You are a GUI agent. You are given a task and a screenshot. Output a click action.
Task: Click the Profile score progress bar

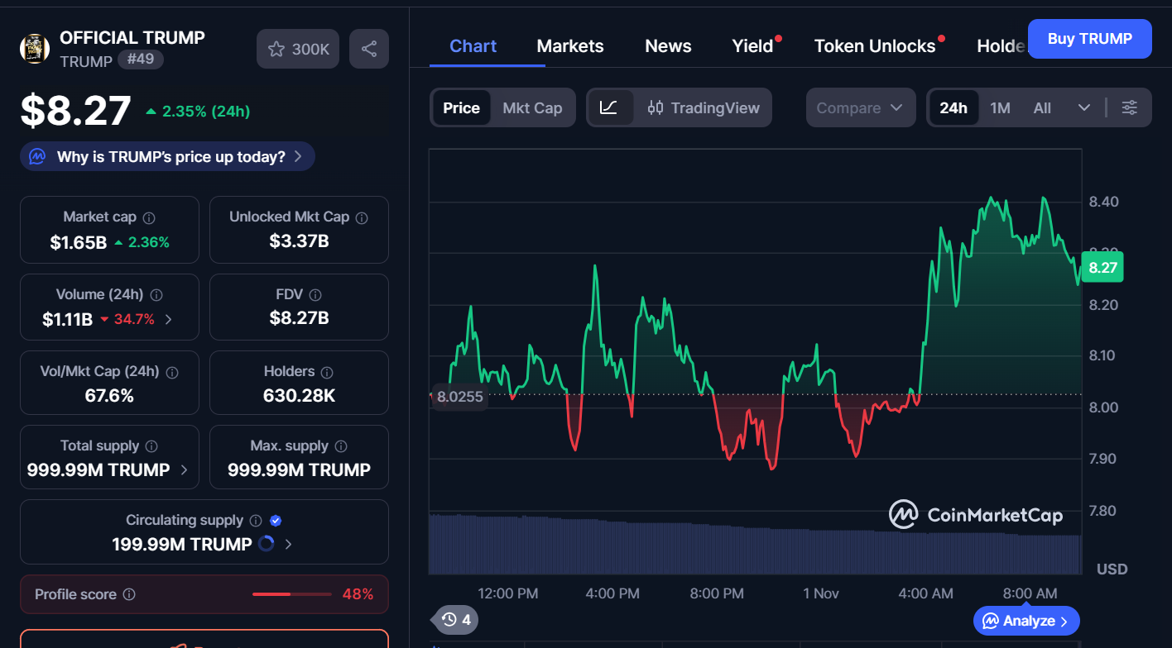(x=291, y=594)
